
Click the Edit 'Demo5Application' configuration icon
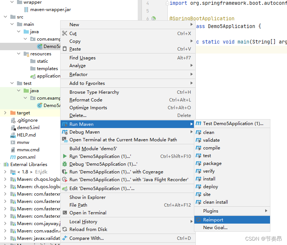[65, 189]
